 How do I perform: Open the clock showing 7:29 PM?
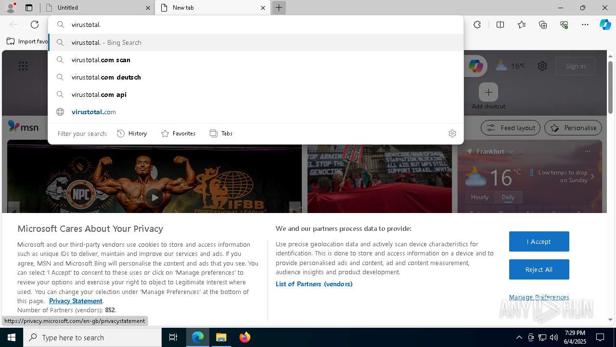point(575,337)
